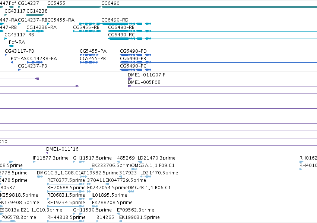
Task: Select feature 314265
Action: click(105, 218)
